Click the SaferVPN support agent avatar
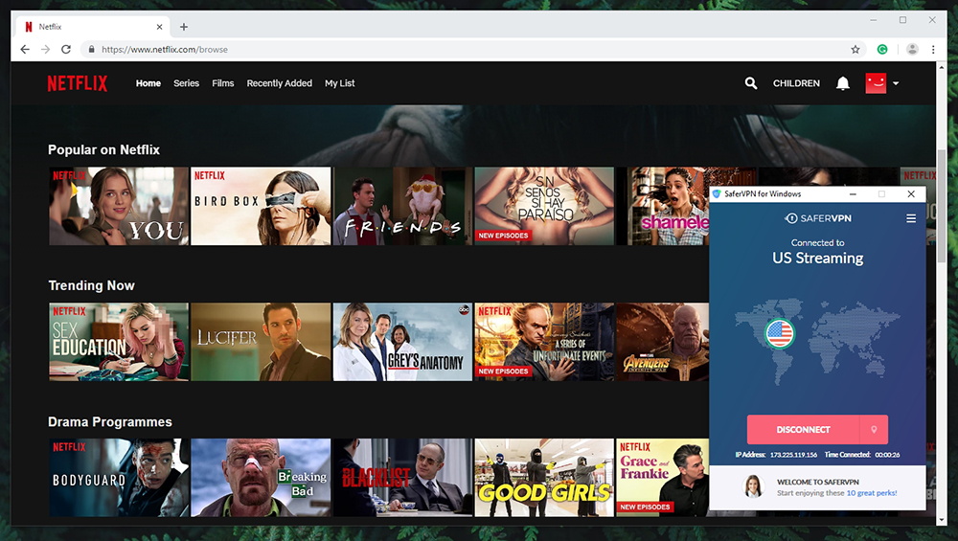 [x=753, y=486]
